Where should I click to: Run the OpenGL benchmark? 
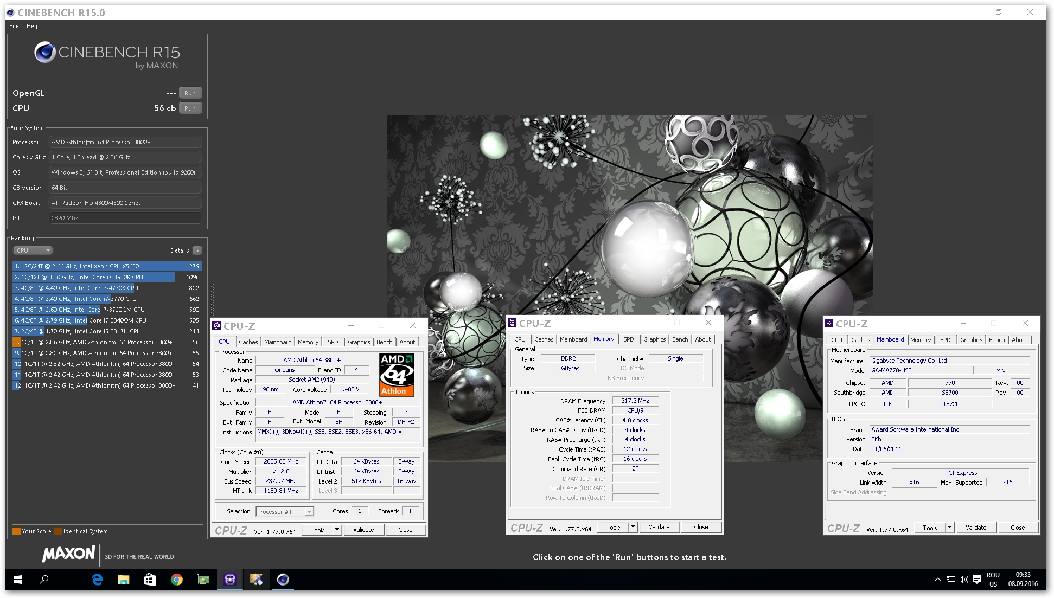point(190,93)
